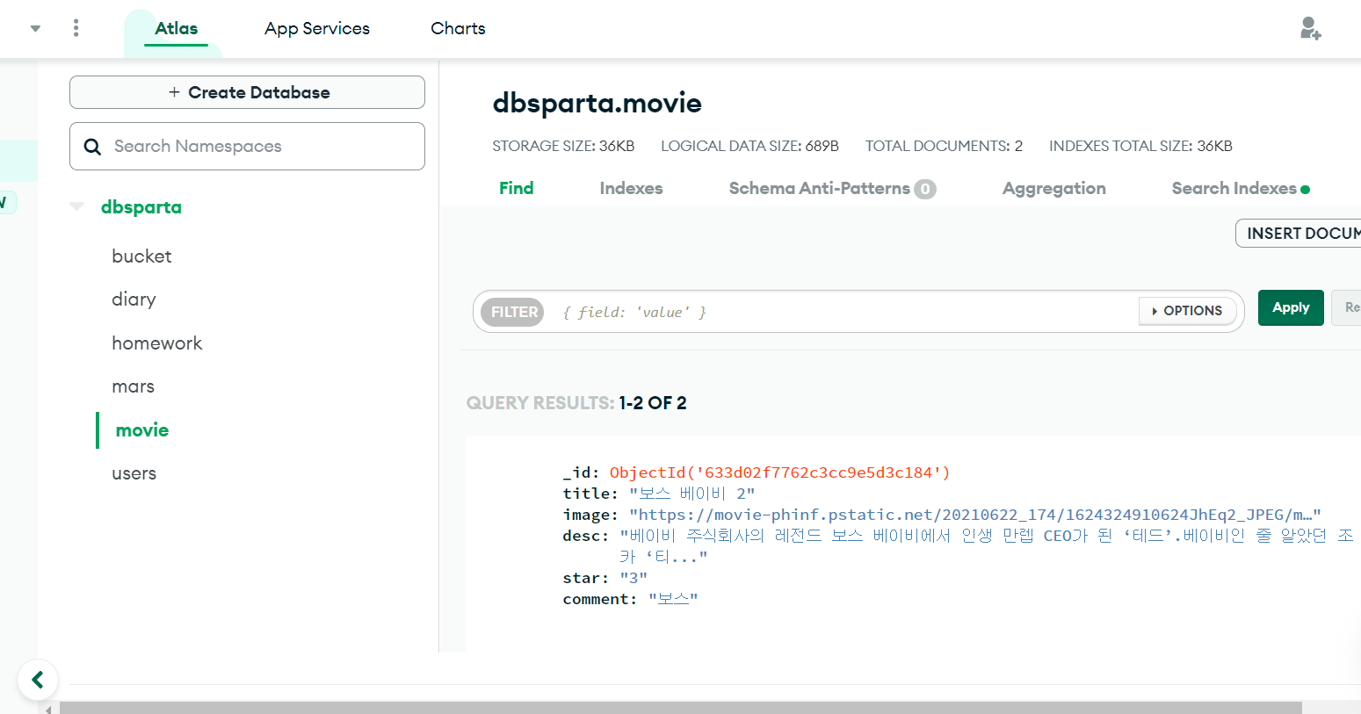The image size is (1361, 714).
Task: Switch to the Aggregation tab
Action: 1053,188
